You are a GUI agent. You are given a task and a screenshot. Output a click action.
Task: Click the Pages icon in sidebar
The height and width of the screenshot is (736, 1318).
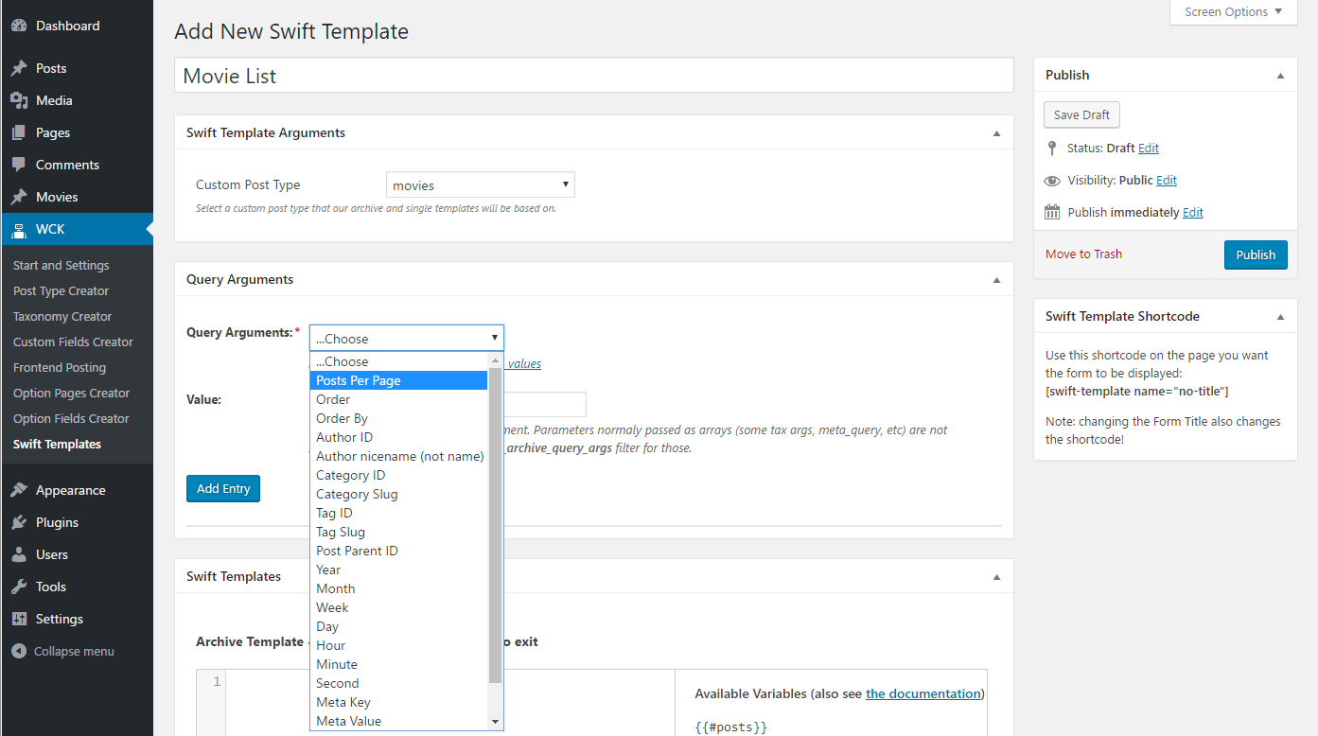[x=19, y=132]
